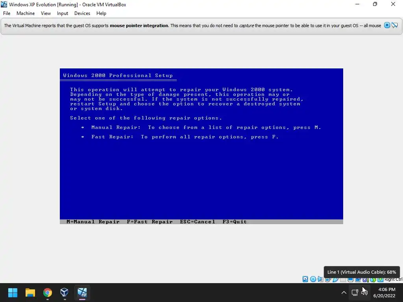This screenshot has width=403, height=302.
Task: Open Google Chrome from the taskbar
Action: (x=47, y=293)
